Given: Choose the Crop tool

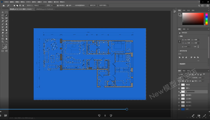Looking at the screenshot, I should [x=3, y=18].
